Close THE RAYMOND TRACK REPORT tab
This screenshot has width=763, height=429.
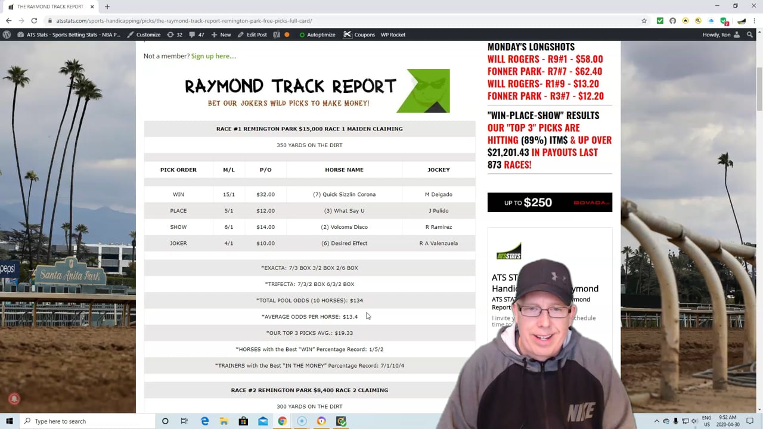pyautogui.click(x=92, y=7)
